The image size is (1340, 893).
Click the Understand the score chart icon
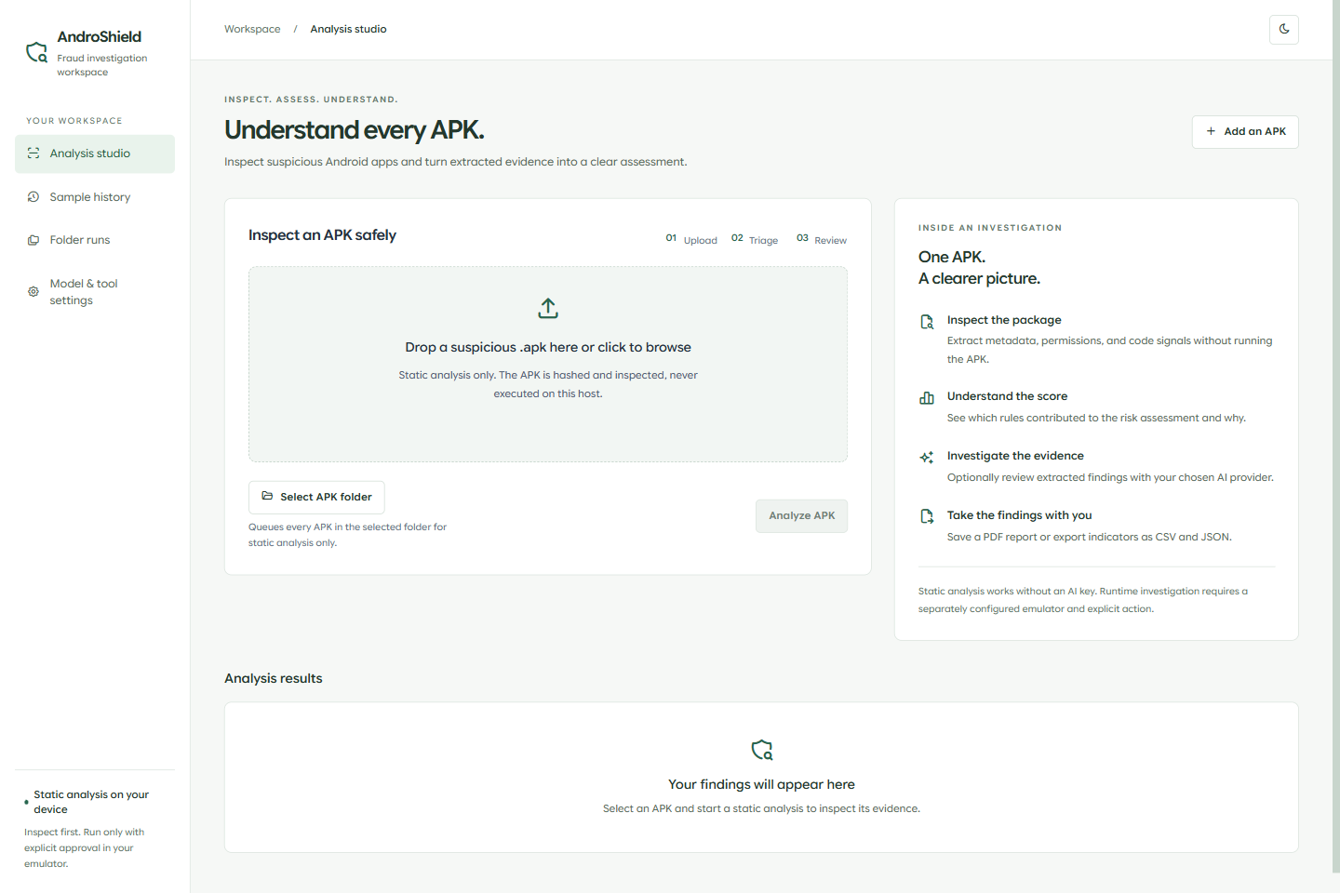click(927, 398)
